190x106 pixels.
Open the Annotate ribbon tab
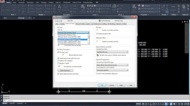pos(22,2)
